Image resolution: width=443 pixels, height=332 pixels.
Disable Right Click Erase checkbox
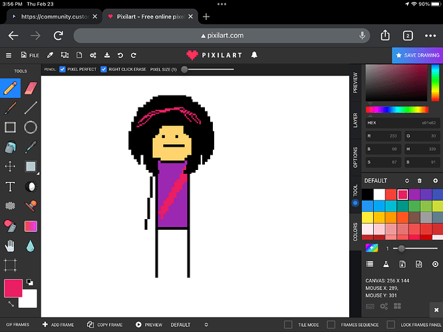pyautogui.click(x=104, y=69)
